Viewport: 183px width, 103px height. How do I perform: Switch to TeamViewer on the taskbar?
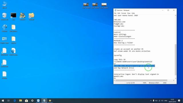(x=38, y=100)
